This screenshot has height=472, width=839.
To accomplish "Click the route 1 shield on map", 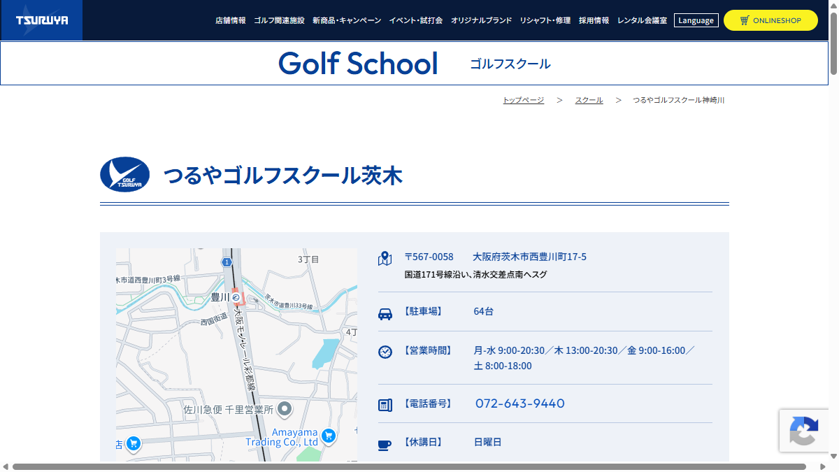I will pyautogui.click(x=227, y=262).
